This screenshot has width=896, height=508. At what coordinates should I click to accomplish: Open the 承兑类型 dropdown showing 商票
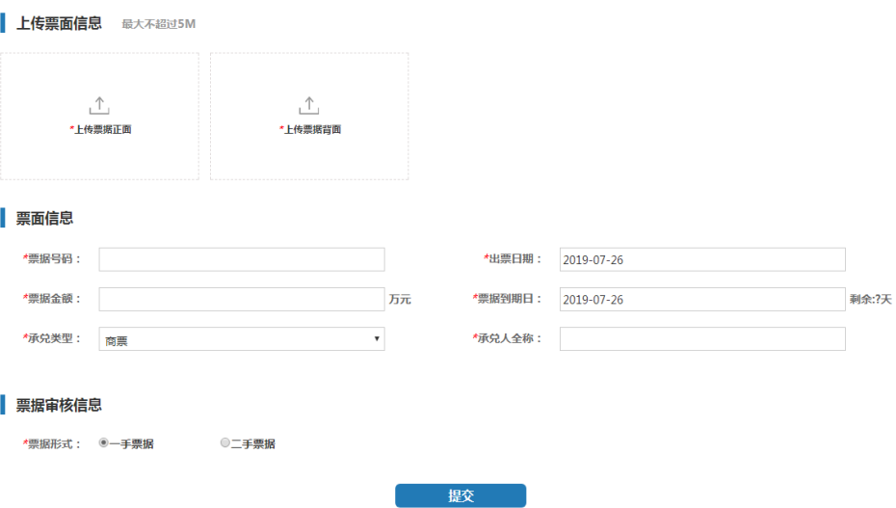pyautogui.click(x=241, y=339)
